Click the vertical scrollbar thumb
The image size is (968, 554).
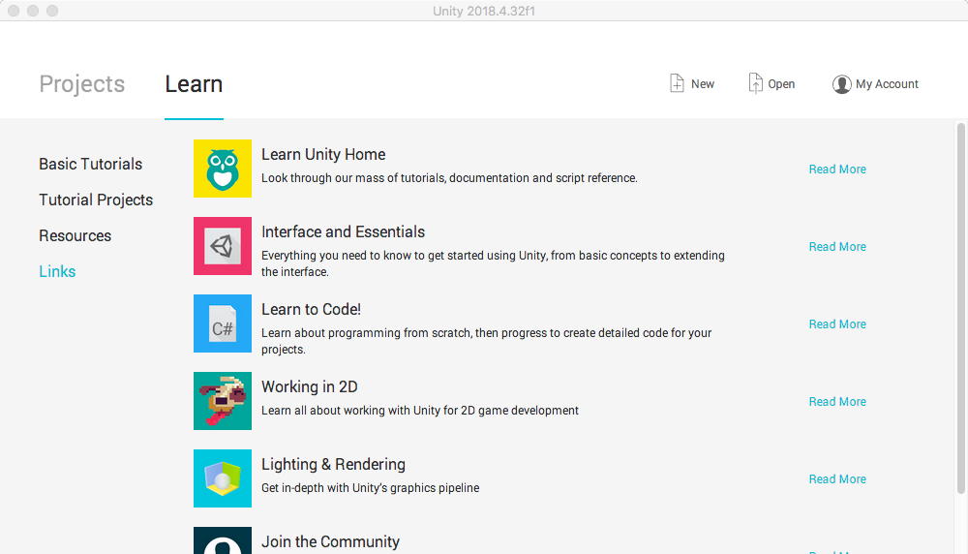960,309
